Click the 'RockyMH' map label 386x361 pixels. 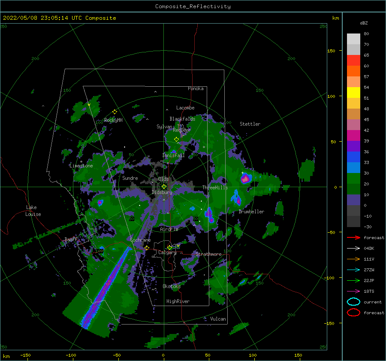point(113,120)
